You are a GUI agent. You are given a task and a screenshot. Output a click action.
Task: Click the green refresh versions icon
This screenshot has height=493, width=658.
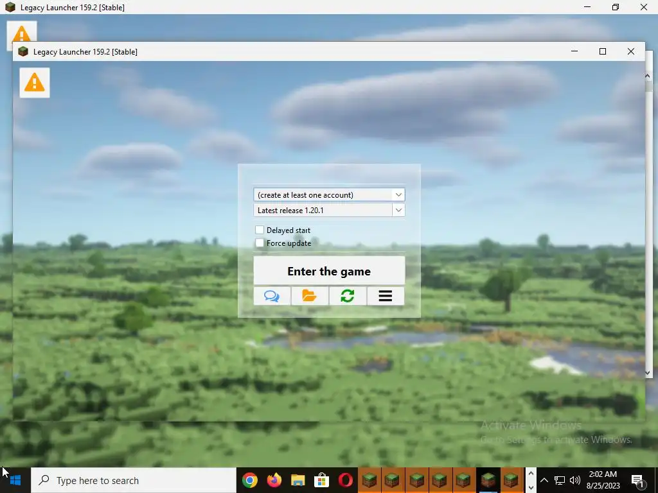pos(348,296)
